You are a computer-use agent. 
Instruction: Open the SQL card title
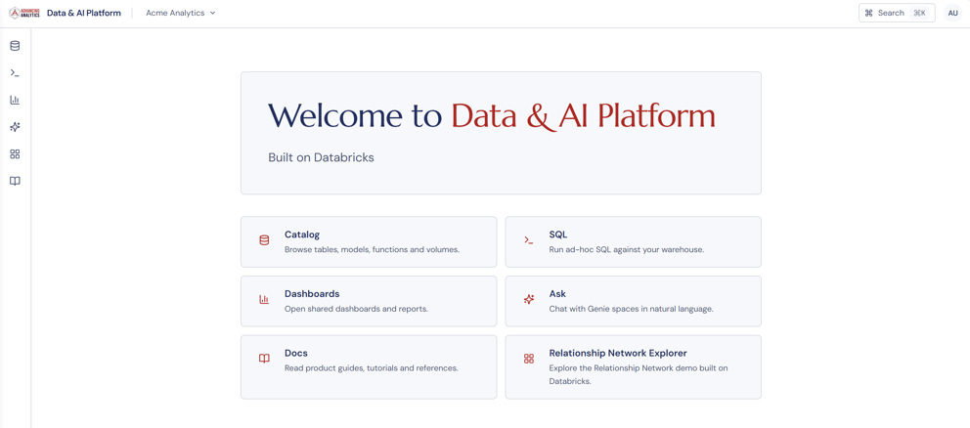558,235
